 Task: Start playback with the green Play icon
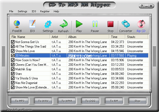[x=79, y=24]
